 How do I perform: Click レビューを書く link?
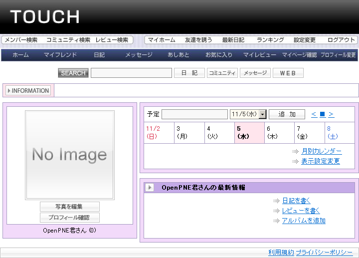point(301,211)
